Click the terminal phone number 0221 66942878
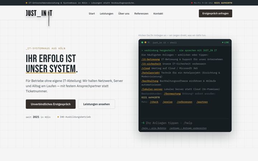 (150, 97)
